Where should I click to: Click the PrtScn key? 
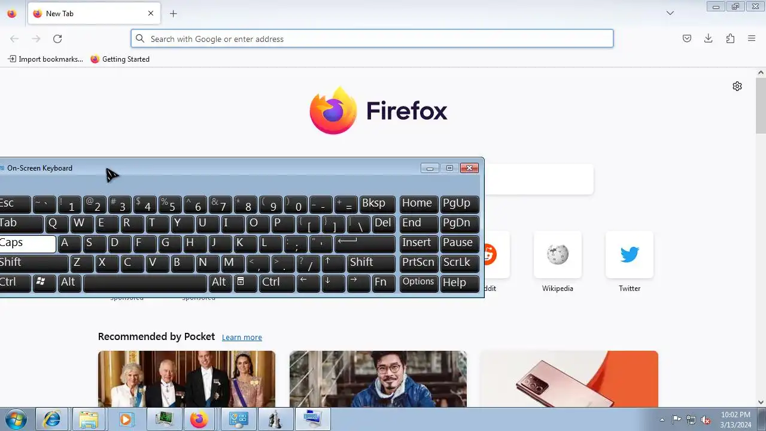click(418, 263)
